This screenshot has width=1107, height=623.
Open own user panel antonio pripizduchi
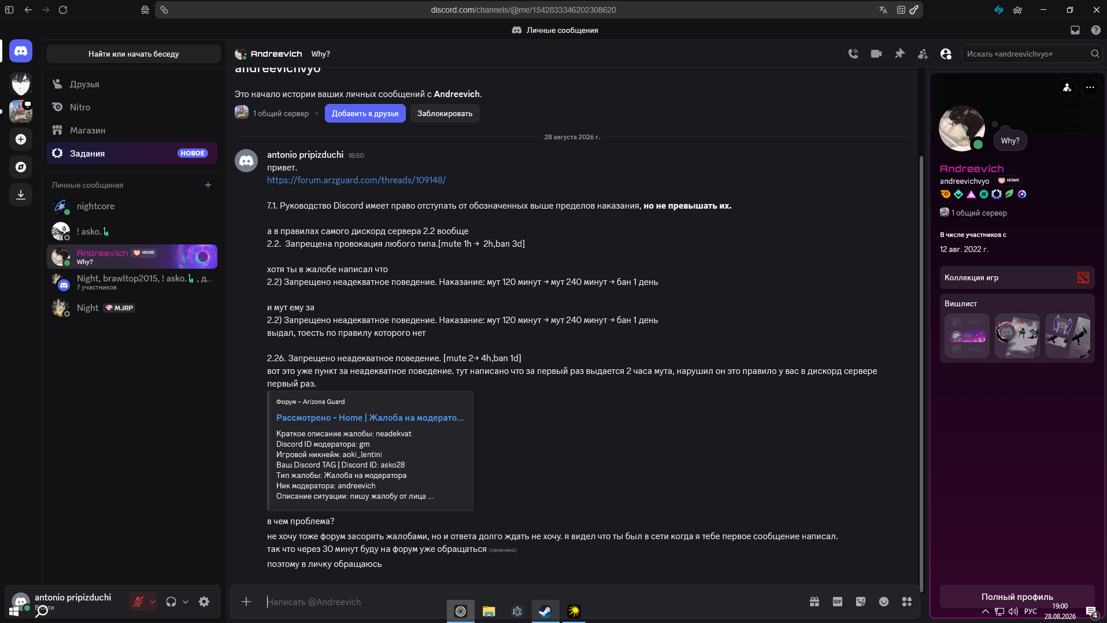coord(65,602)
